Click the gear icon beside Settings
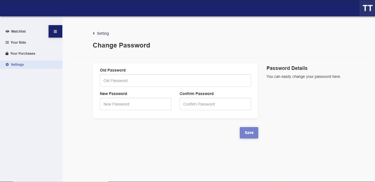Screen dimensions: 375x182 (x=7, y=65)
